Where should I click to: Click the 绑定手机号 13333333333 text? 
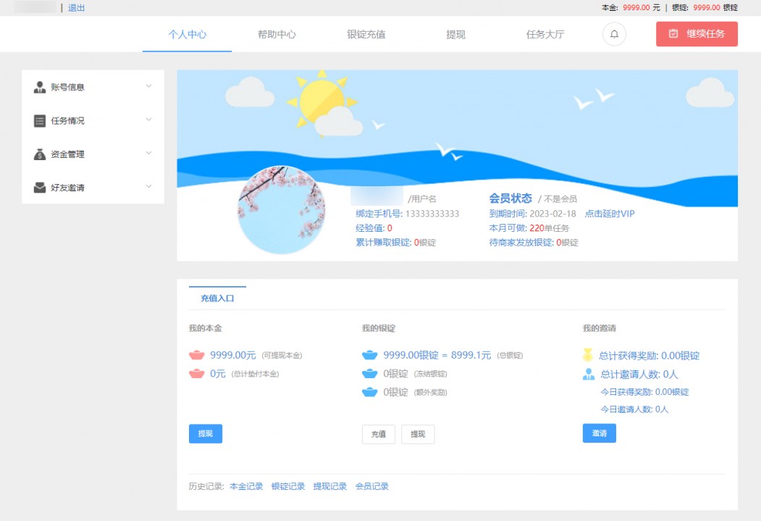[x=407, y=214]
